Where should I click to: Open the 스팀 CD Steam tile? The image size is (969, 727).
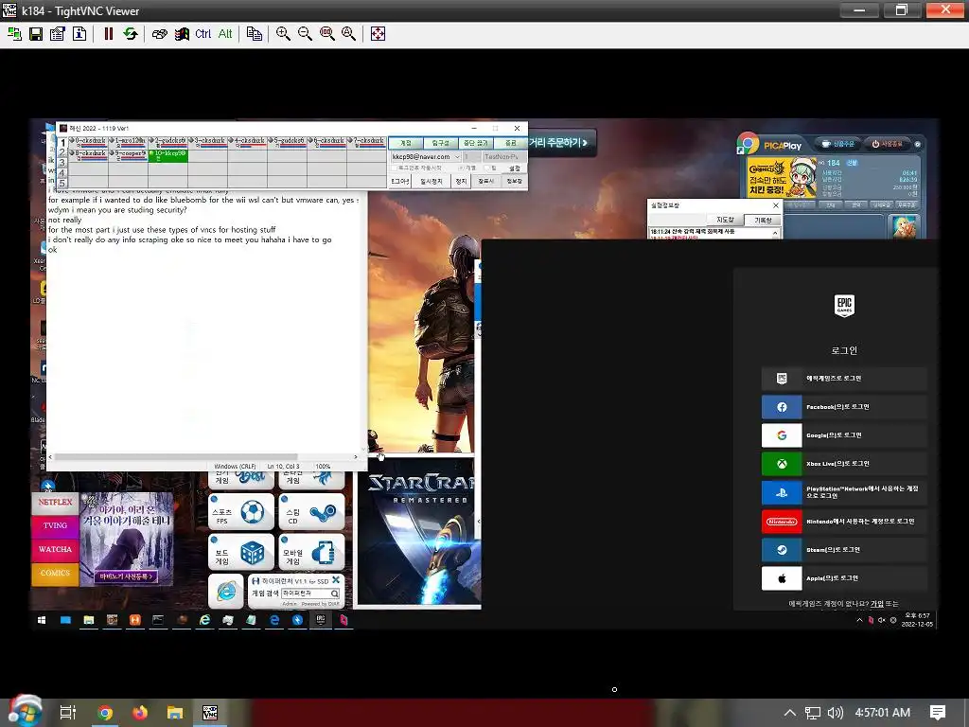311,512
